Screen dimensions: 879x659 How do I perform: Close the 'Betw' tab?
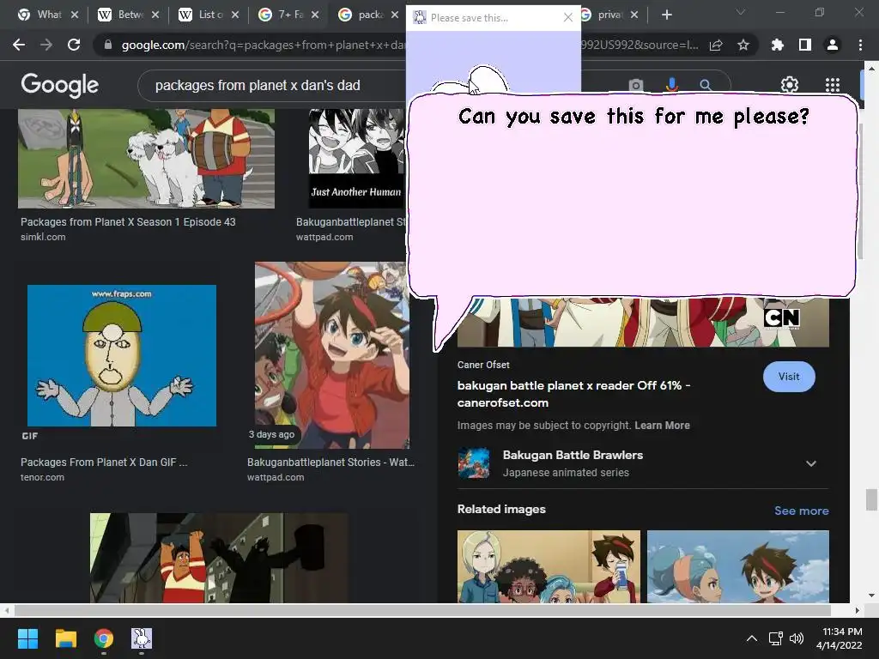[155, 15]
